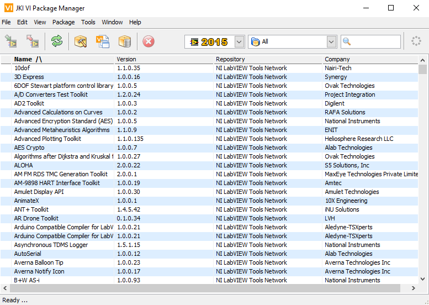429x305 pixels.
Task: Select the 10dof package row
Action: pyautogui.click(x=209, y=68)
